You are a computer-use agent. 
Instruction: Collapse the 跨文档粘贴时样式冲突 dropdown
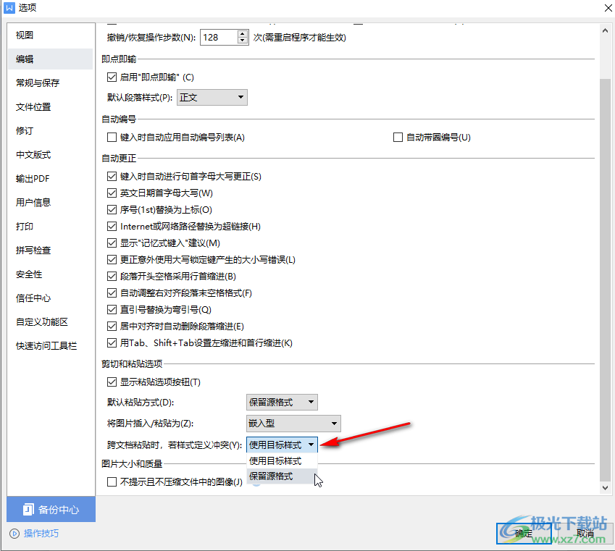tap(282, 445)
